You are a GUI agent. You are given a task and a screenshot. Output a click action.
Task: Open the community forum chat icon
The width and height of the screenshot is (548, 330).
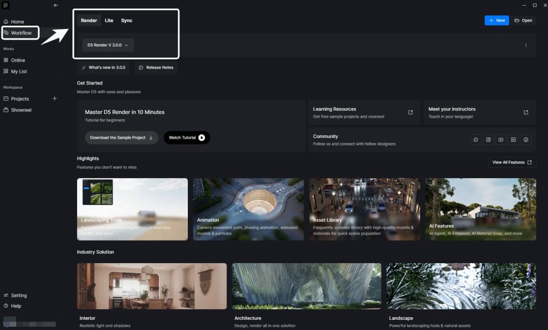[x=476, y=140]
